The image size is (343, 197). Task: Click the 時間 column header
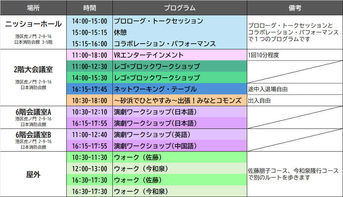pos(89,8)
